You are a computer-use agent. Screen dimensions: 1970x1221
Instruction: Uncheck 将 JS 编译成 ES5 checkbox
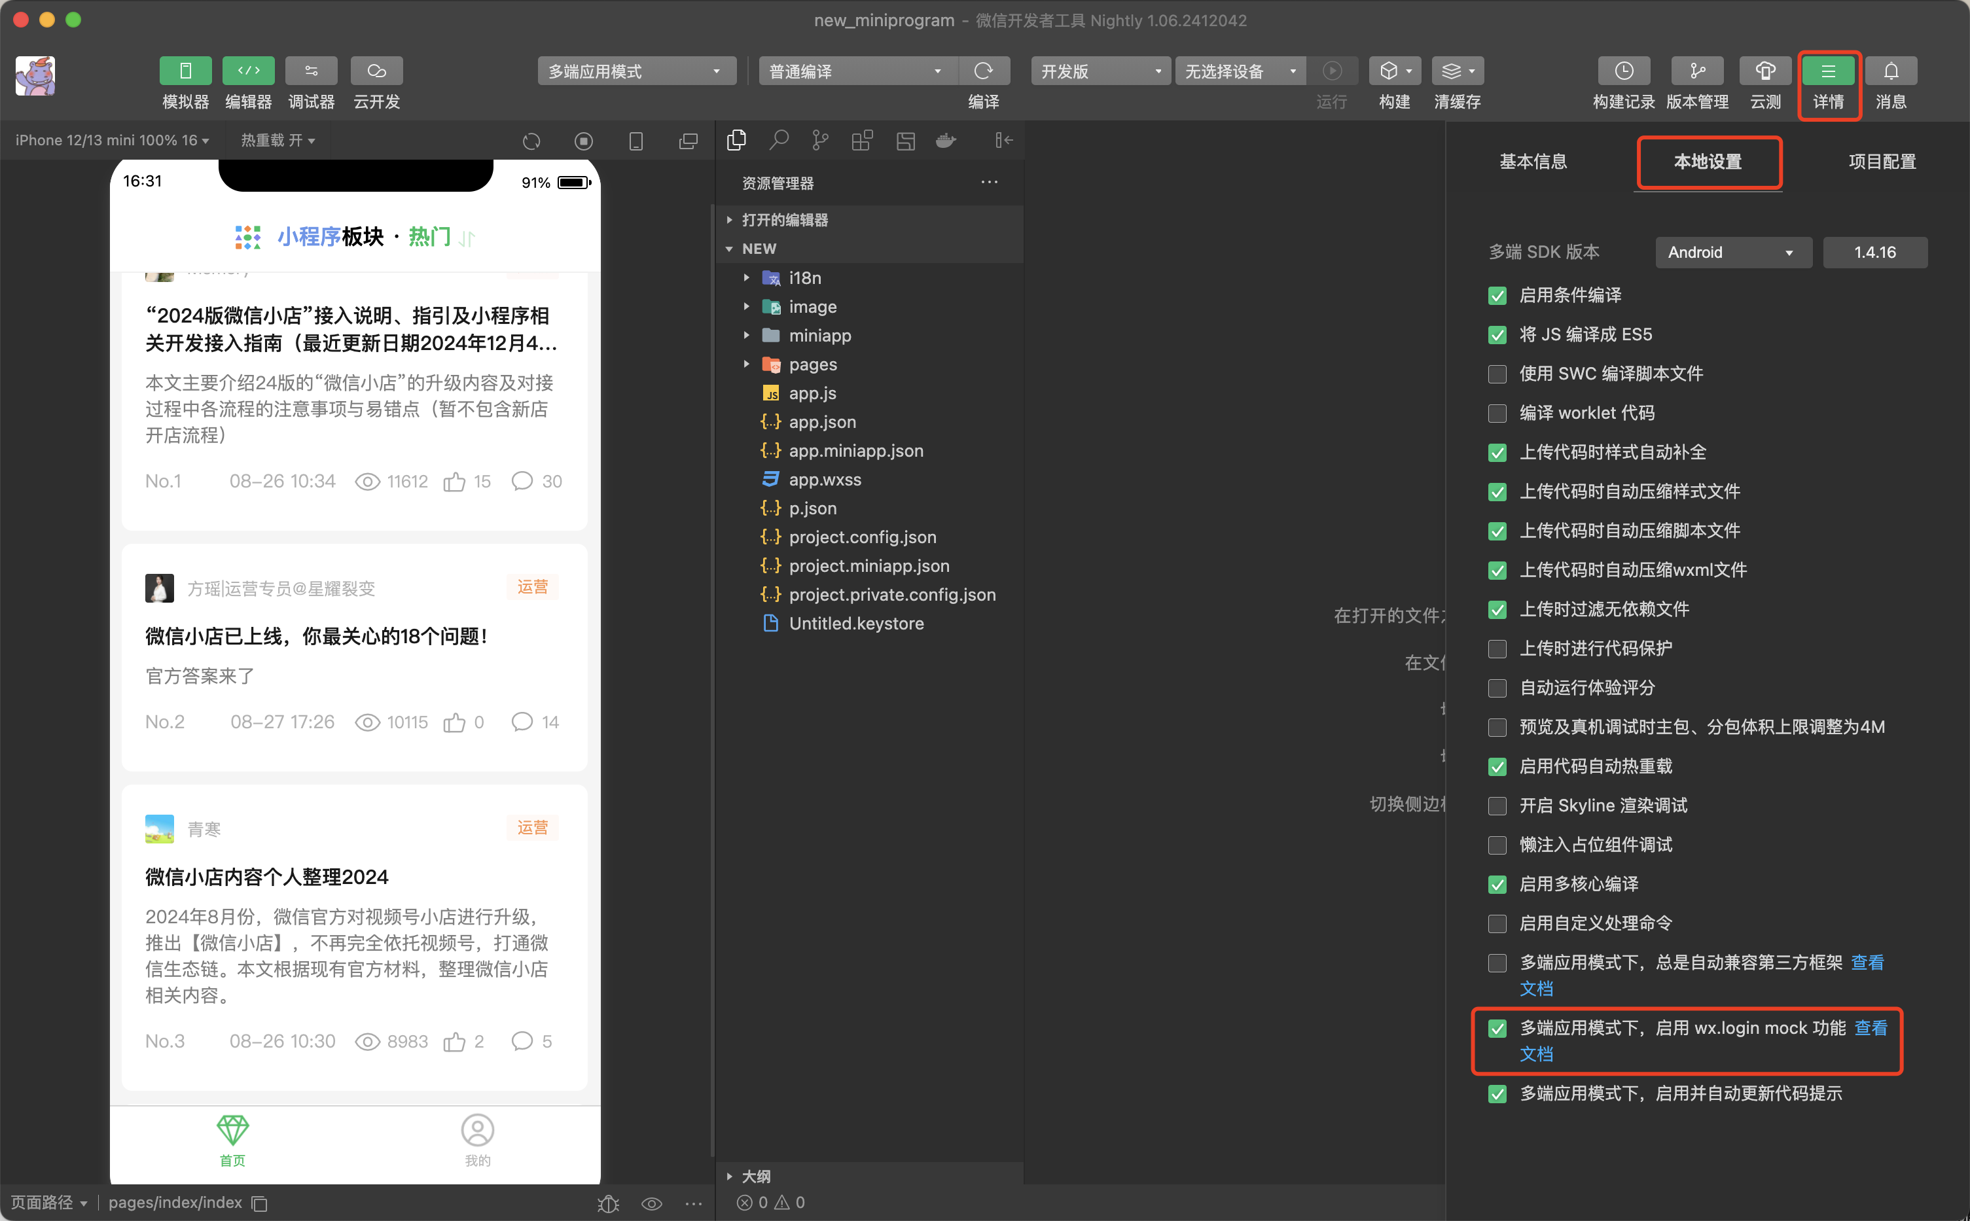click(x=1497, y=335)
